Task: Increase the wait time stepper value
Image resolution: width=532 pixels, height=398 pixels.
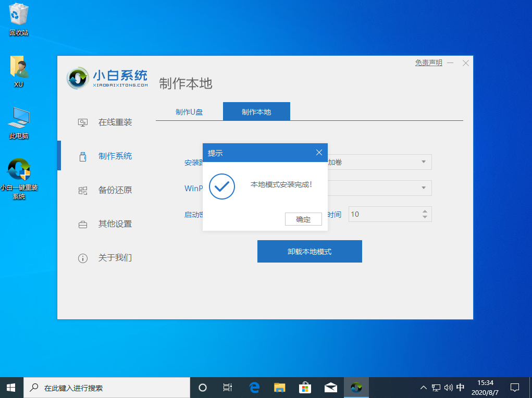Action: (425, 211)
